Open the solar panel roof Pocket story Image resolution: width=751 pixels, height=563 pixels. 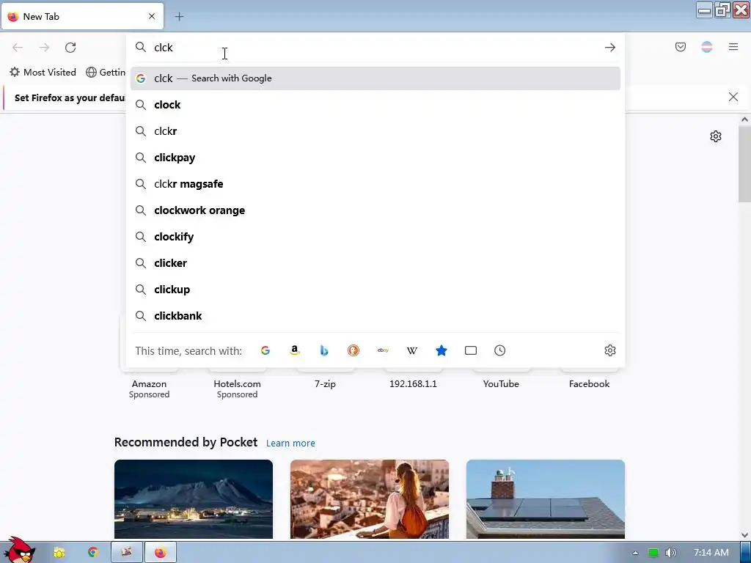(x=546, y=498)
